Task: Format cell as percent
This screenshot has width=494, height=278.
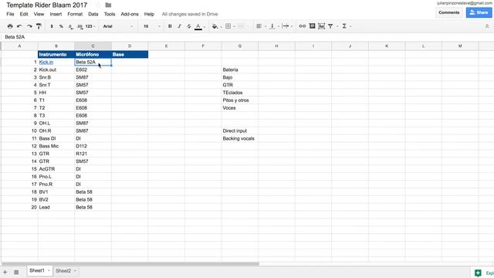Action: click(61, 26)
